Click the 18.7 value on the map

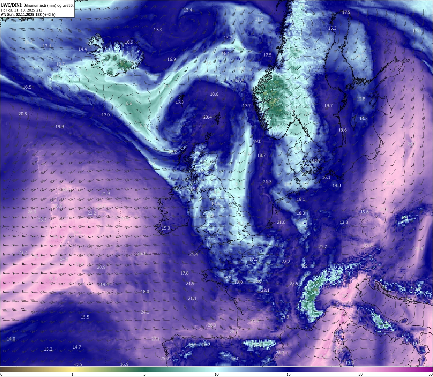pyautogui.click(x=261, y=156)
